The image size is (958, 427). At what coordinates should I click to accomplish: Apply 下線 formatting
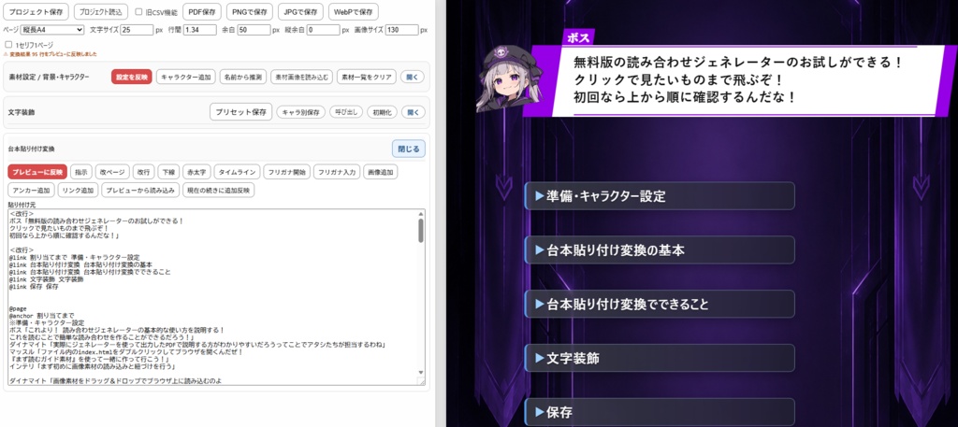(168, 172)
